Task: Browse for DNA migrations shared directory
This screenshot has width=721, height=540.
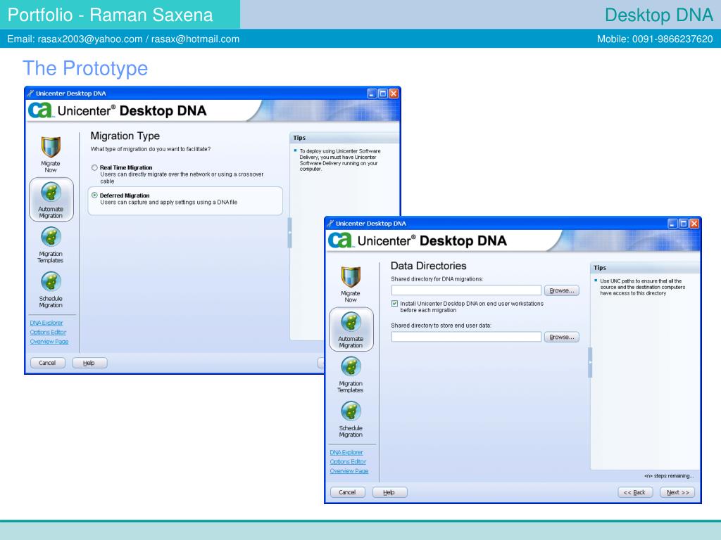Action: 561,290
